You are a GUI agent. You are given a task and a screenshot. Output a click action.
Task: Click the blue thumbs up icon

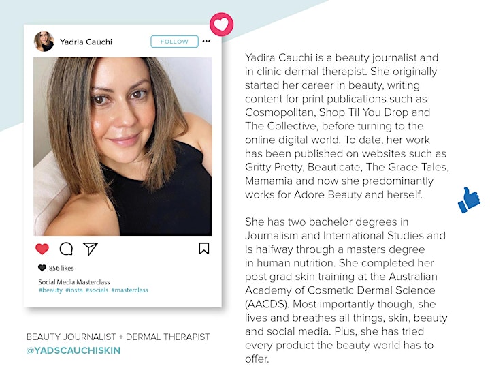(469, 200)
